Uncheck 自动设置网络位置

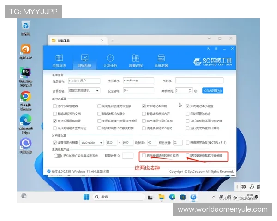point(55,121)
